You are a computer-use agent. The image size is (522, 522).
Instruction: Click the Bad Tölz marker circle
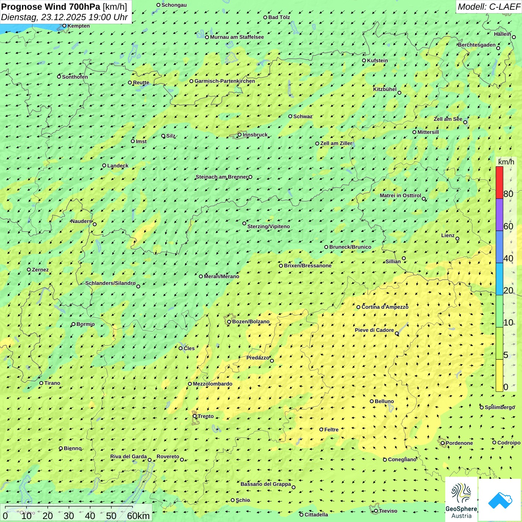265,17
